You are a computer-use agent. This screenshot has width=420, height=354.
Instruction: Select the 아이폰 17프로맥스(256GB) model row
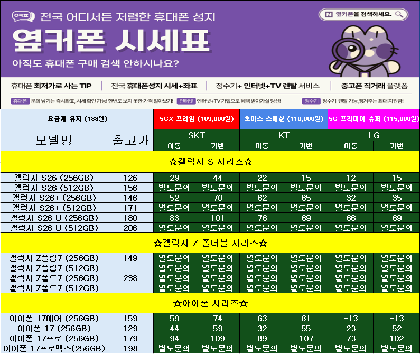[x=54, y=348]
